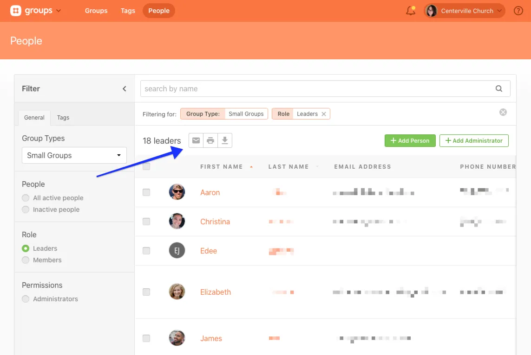The image size is (531, 355).
Task: Switch to the Tags filter tab
Action: click(63, 118)
